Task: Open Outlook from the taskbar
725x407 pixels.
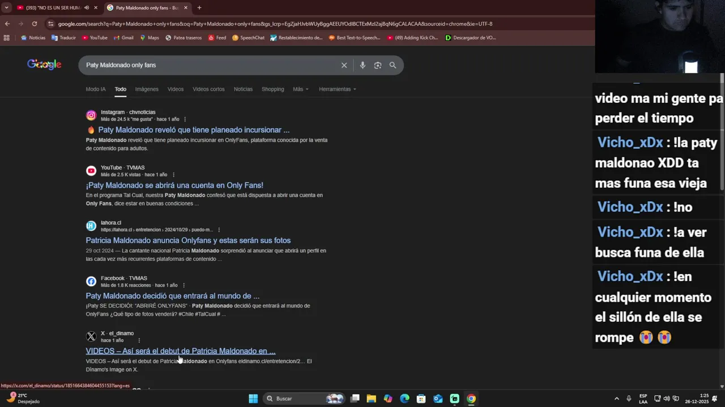Action: [438, 399]
